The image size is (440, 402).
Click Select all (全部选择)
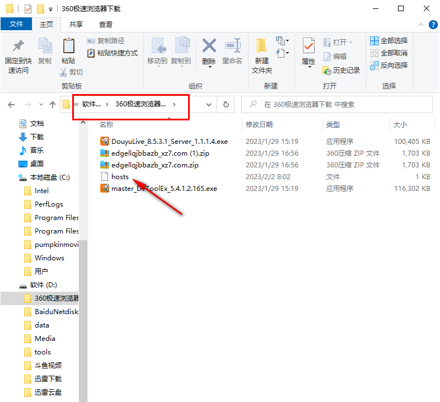389,41
